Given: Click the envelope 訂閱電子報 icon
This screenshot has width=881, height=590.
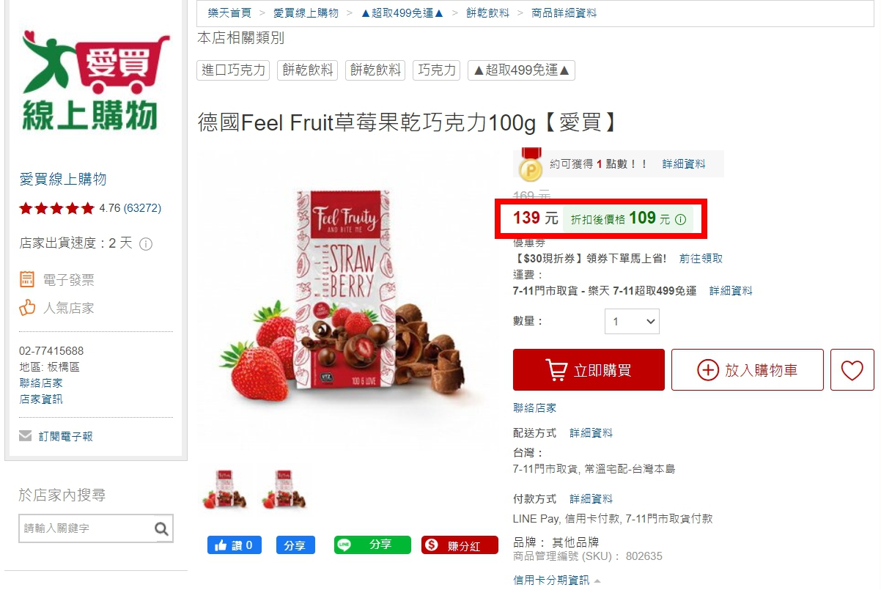Looking at the screenshot, I should click(26, 436).
